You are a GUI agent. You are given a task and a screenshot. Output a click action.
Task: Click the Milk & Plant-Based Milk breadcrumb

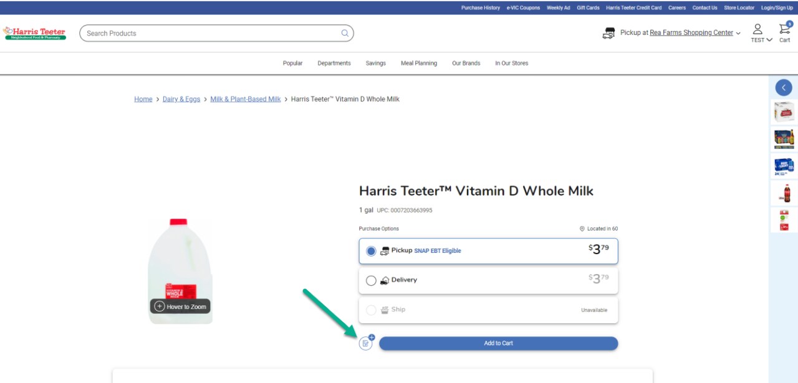[x=246, y=99]
